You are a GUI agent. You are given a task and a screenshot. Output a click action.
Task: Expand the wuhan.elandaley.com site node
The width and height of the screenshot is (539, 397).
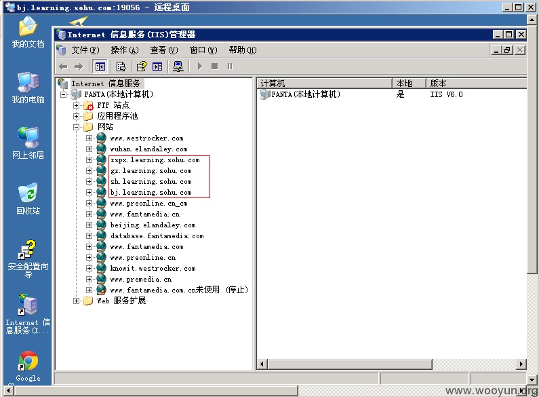point(89,149)
